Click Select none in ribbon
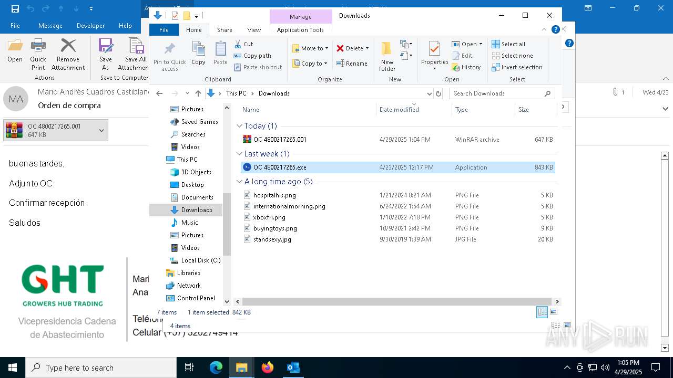 512,56
